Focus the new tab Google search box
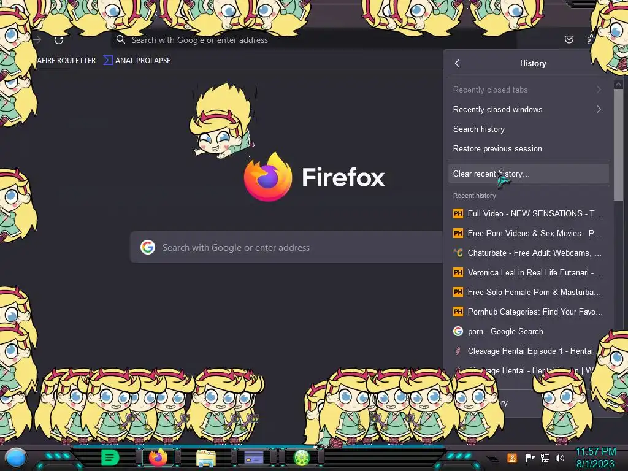The image size is (628, 471). pos(286,247)
